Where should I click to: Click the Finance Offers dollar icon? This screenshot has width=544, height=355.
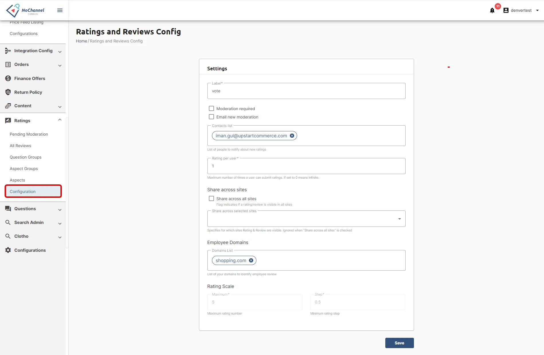click(8, 78)
